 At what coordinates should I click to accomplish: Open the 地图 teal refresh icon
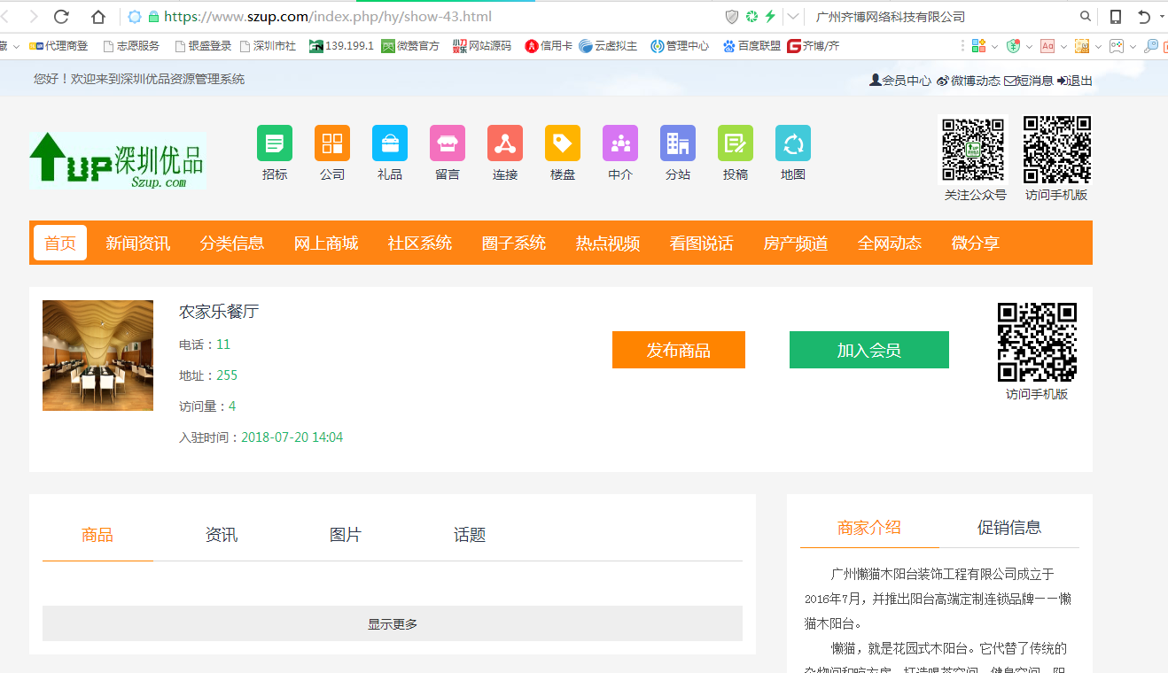[793, 143]
